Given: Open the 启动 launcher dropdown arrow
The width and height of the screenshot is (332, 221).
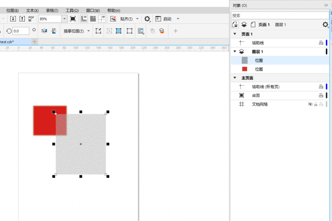Looking at the screenshot, I should coord(178,19).
